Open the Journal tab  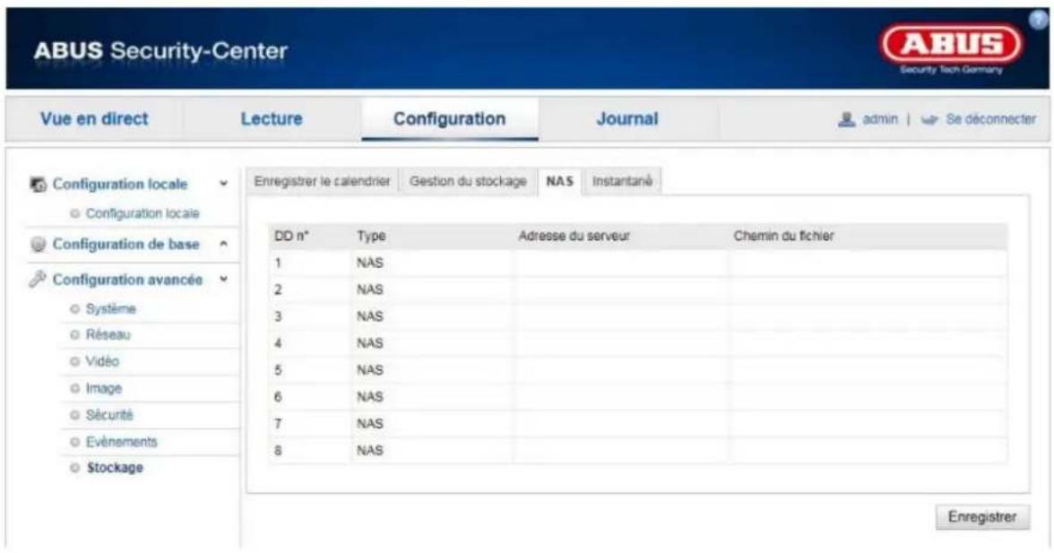point(627,119)
